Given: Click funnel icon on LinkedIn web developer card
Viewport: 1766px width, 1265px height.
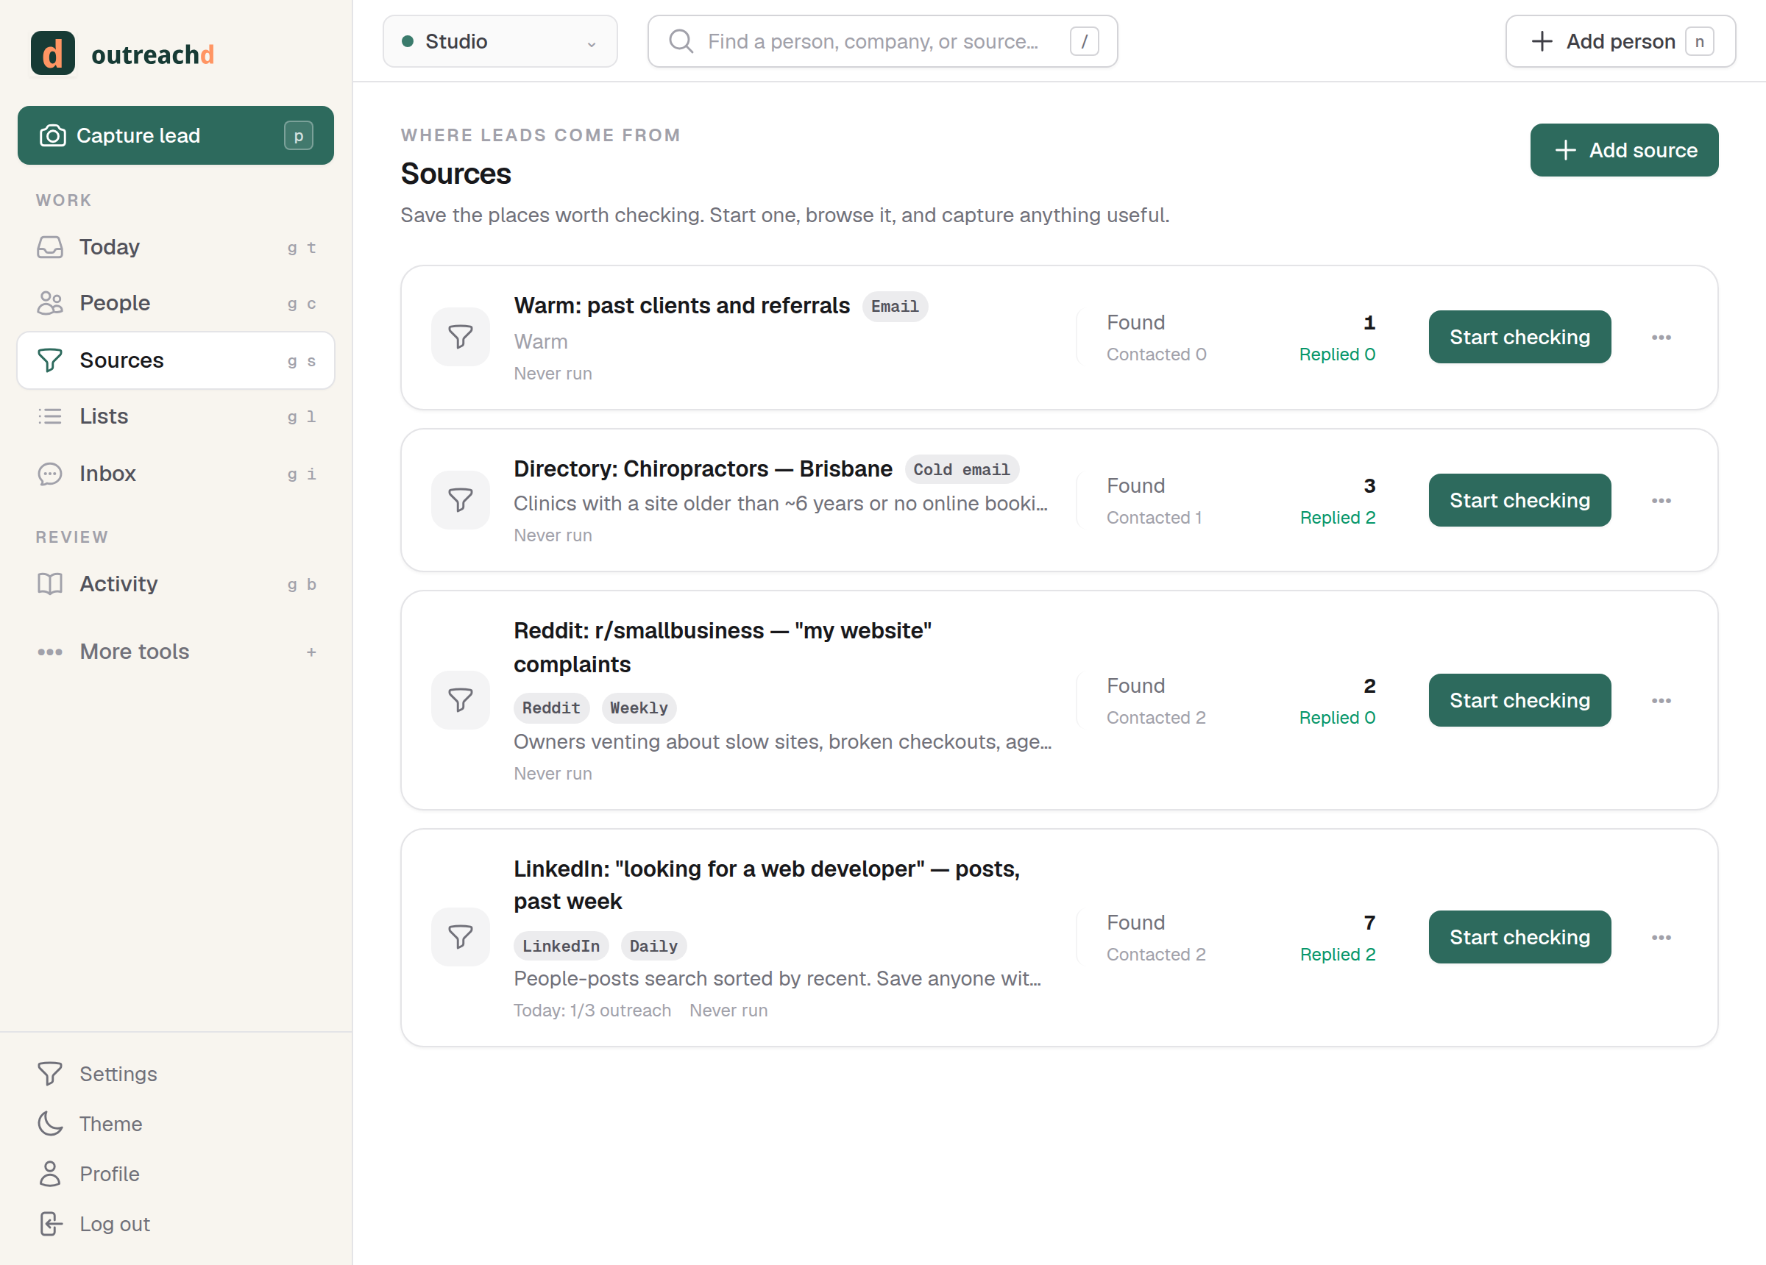Looking at the screenshot, I should coord(460,936).
